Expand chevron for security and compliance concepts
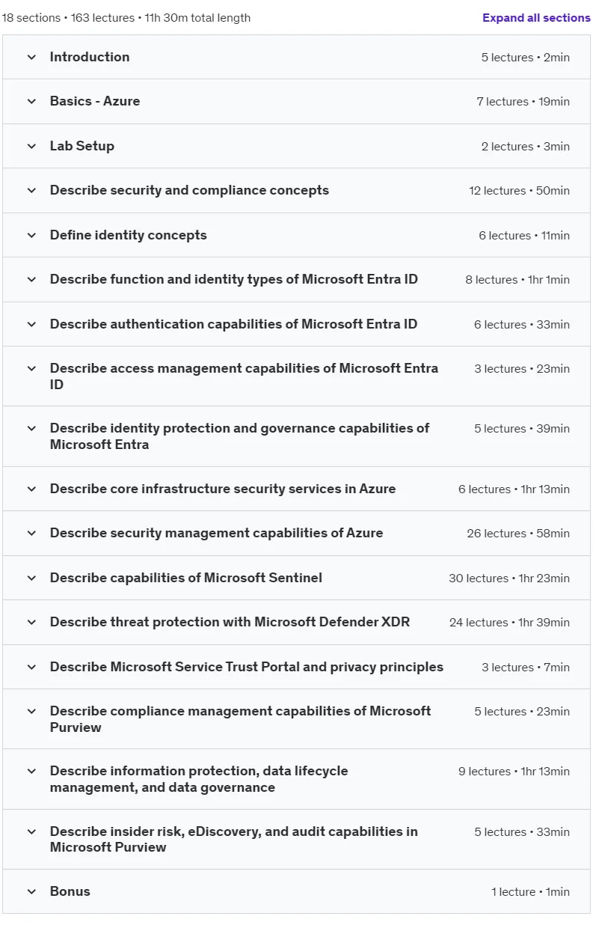This screenshot has width=593, height=925. point(31,190)
